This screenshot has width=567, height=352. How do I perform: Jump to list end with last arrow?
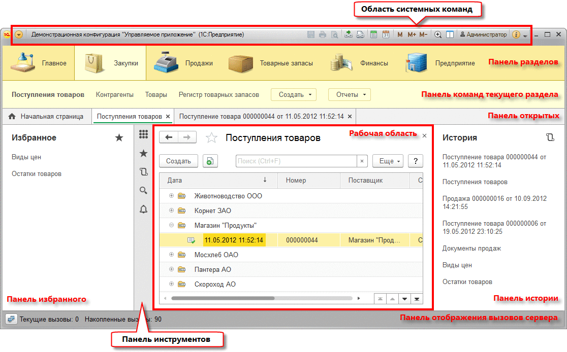point(417,299)
